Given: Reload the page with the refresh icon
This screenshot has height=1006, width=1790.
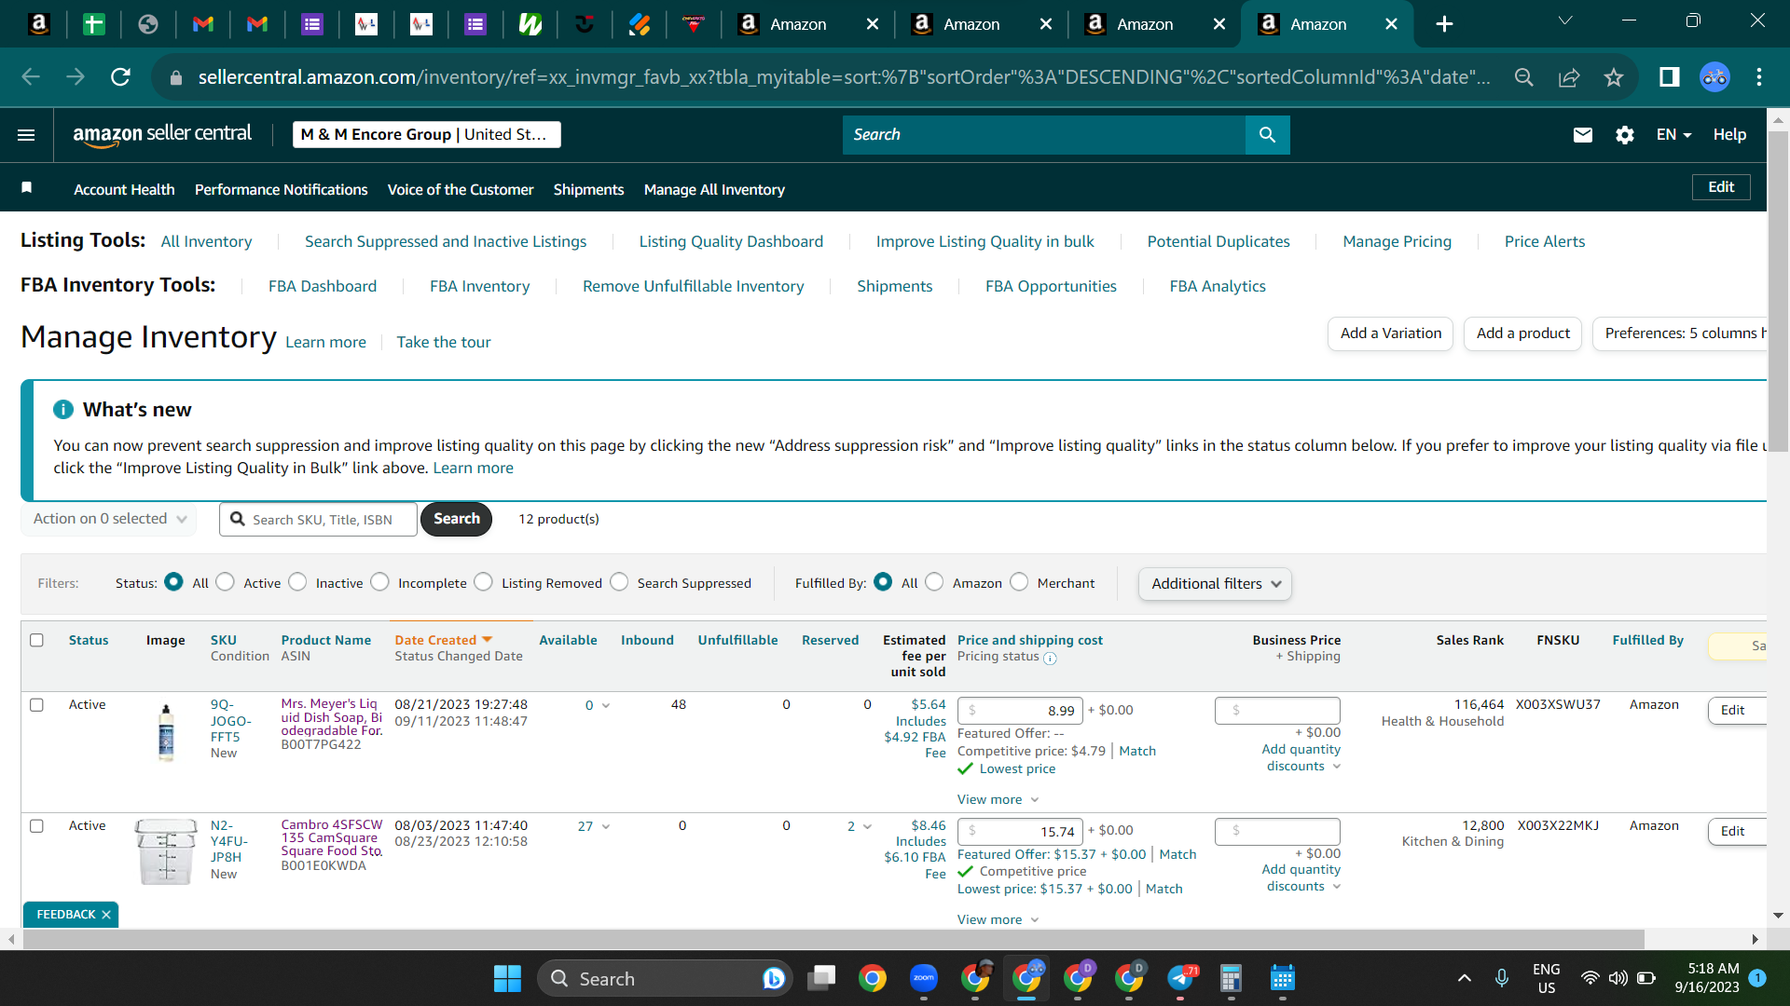Looking at the screenshot, I should pyautogui.click(x=120, y=77).
